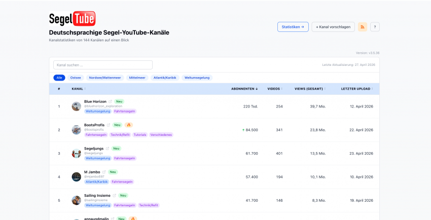Click the M Jambo channel avatar

[x=76, y=177]
